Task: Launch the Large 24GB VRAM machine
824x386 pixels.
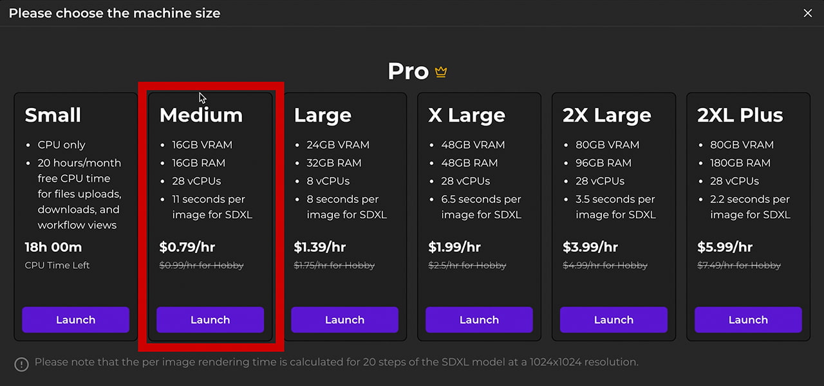Action: point(344,320)
